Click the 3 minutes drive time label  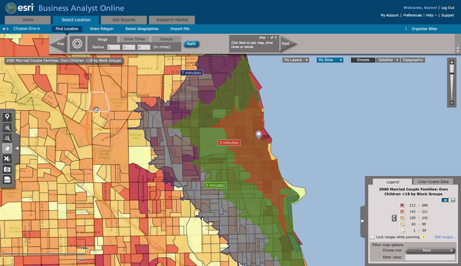pyautogui.click(x=229, y=142)
